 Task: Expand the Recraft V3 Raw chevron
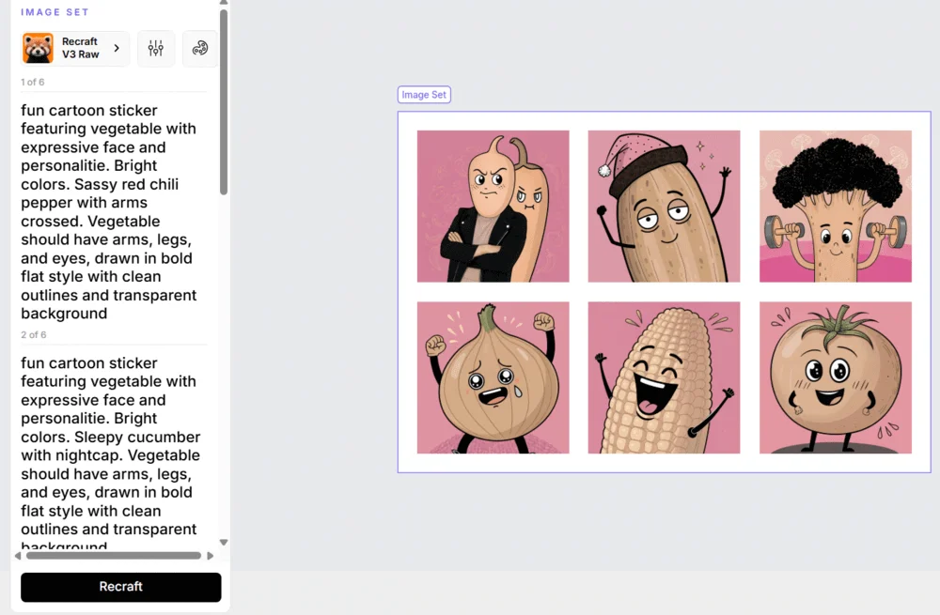(117, 48)
